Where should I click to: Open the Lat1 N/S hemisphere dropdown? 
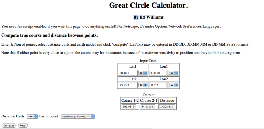pyautogui.click(x=142, y=73)
